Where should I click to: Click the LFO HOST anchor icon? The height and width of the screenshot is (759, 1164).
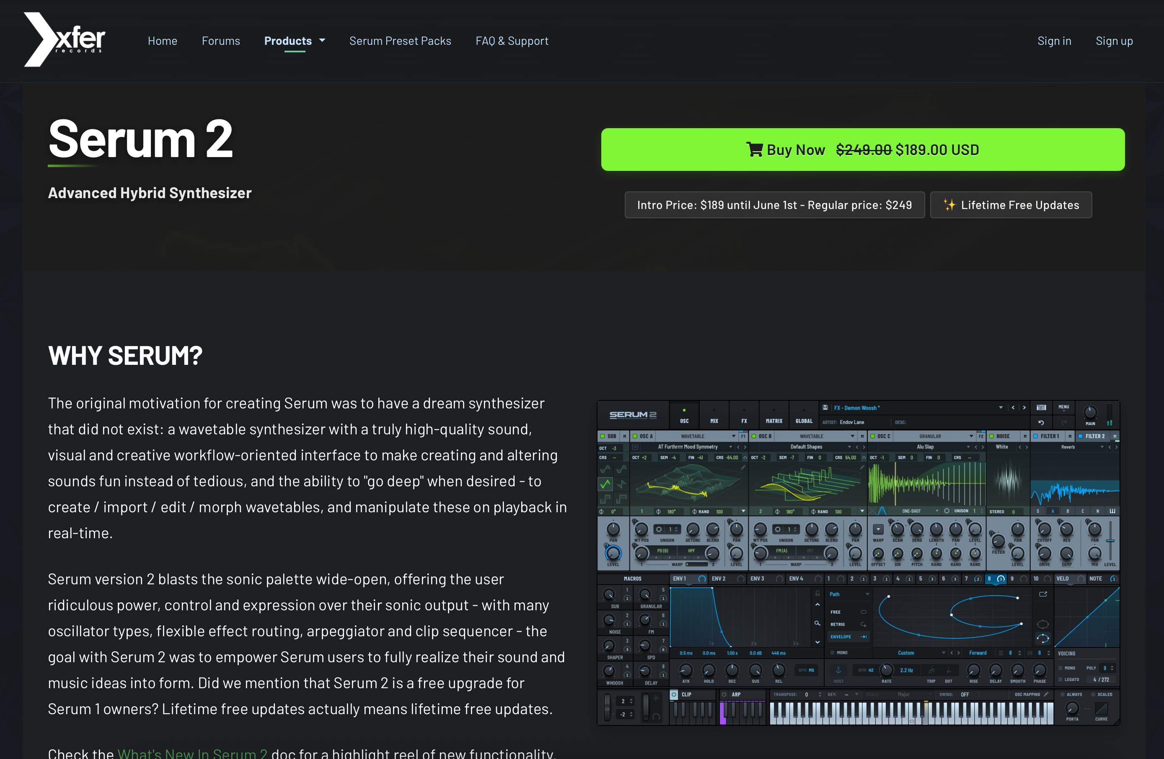coord(838,670)
